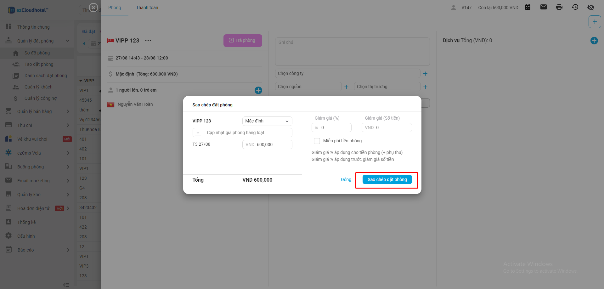Viewport: 604px width, 289px height.
Task: Open the Mặc định rate plan dropdown
Action: tap(267, 121)
